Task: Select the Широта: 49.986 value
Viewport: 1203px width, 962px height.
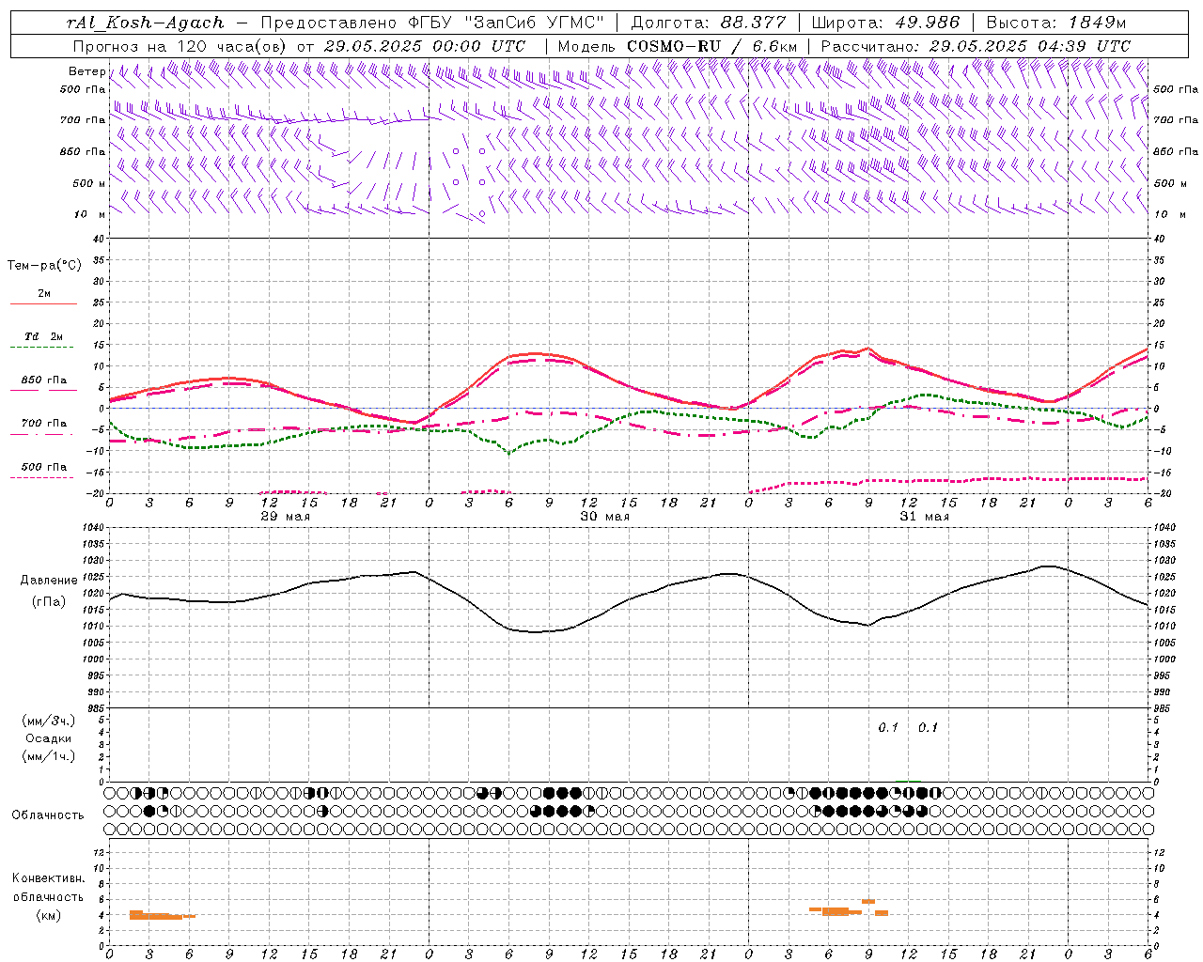Action: tap(884, 23)
